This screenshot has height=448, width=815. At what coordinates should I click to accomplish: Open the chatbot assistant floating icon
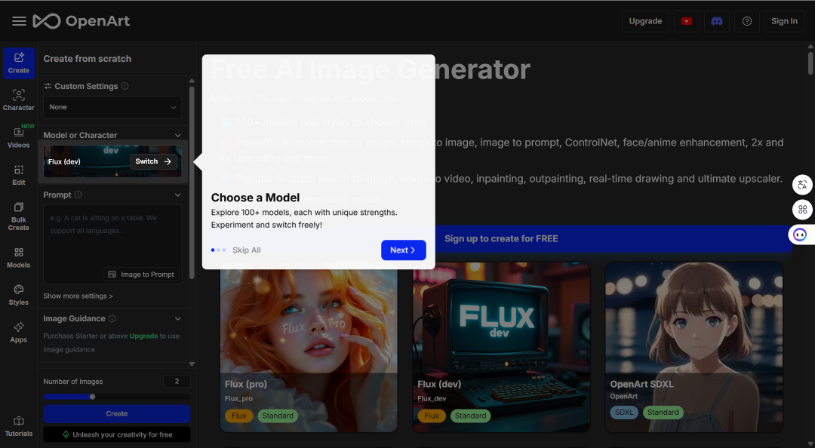coord(800,235)
